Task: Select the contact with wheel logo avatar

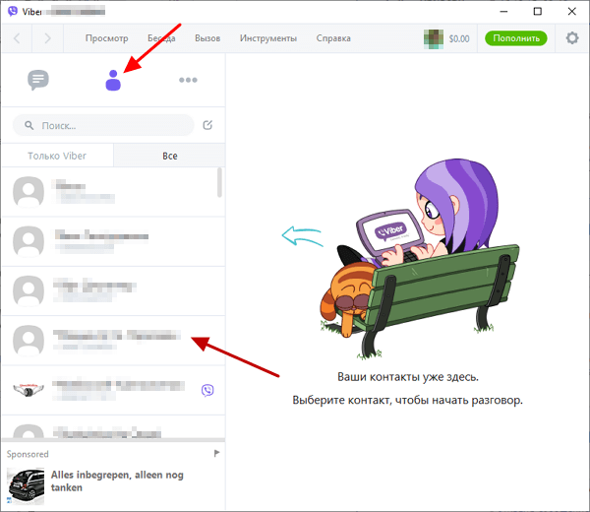Action: coord(114,390)
